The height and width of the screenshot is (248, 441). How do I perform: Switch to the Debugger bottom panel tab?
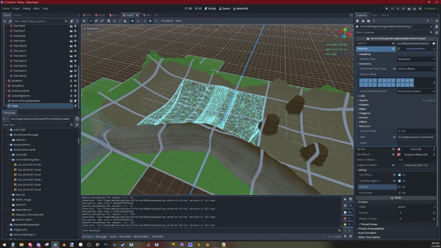click(x=101, y=237)
